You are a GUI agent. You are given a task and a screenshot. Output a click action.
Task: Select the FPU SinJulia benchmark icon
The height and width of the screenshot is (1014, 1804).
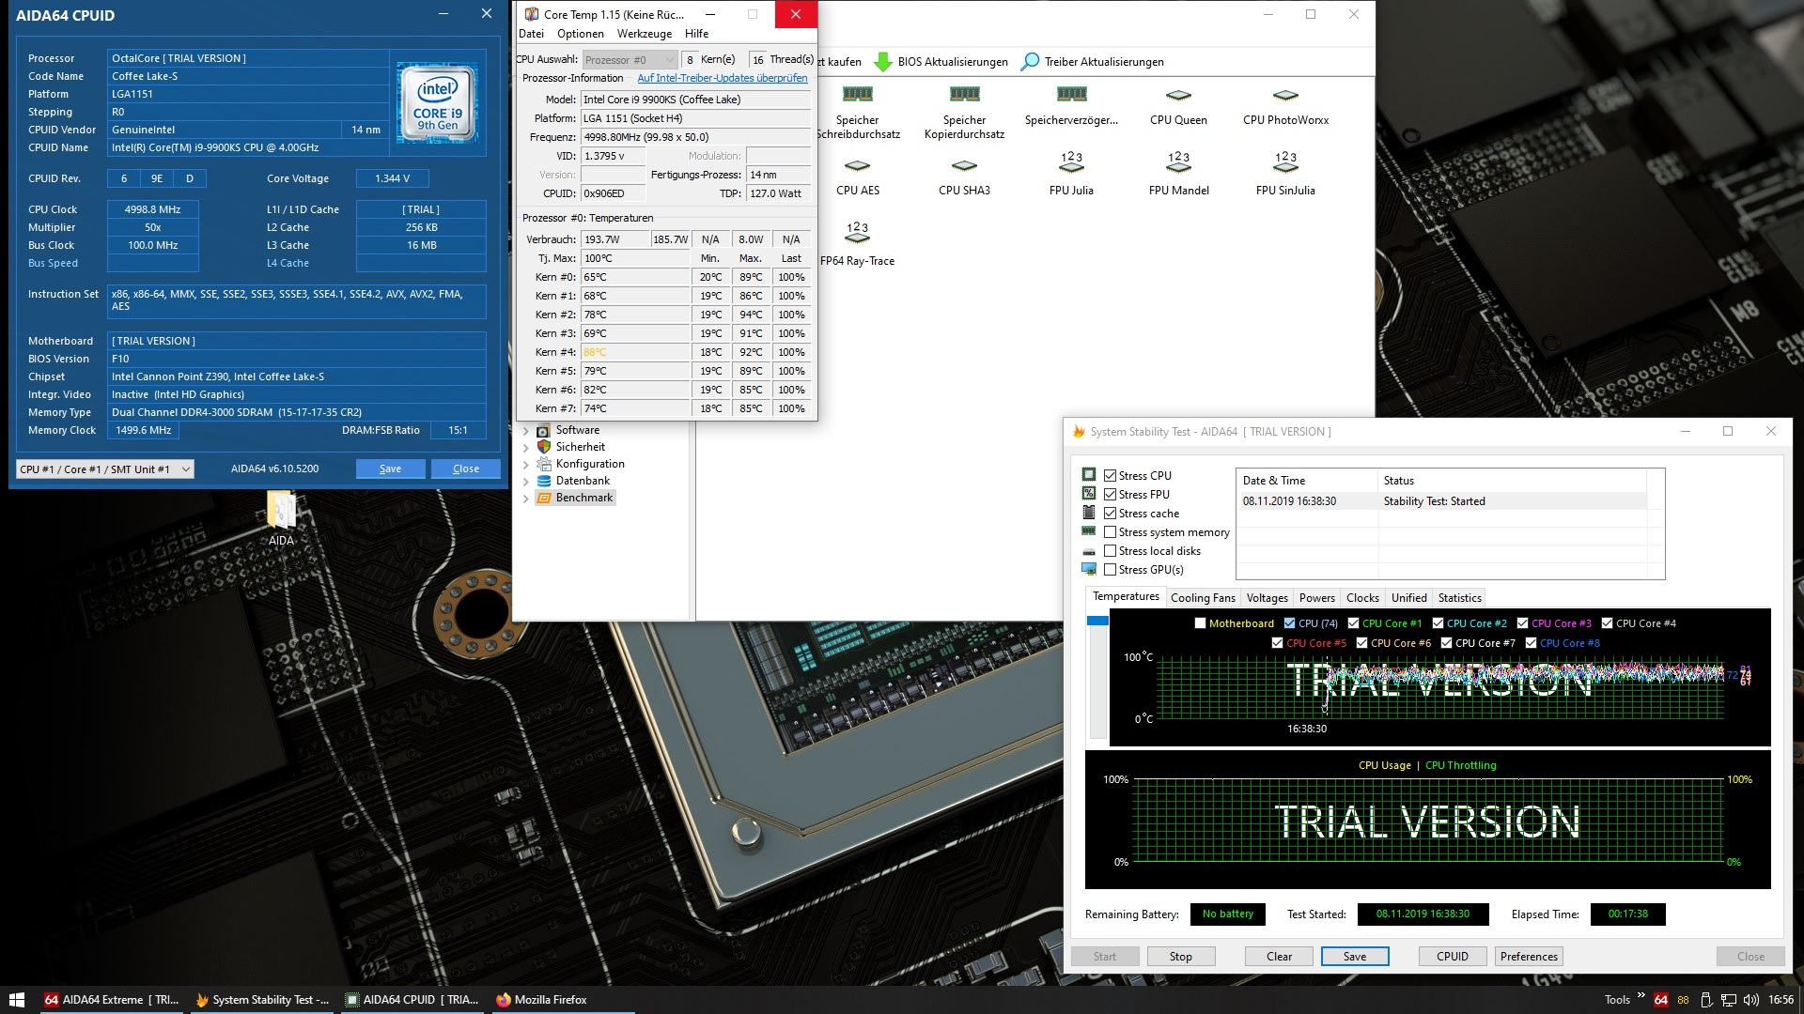tap(1285, 163)
